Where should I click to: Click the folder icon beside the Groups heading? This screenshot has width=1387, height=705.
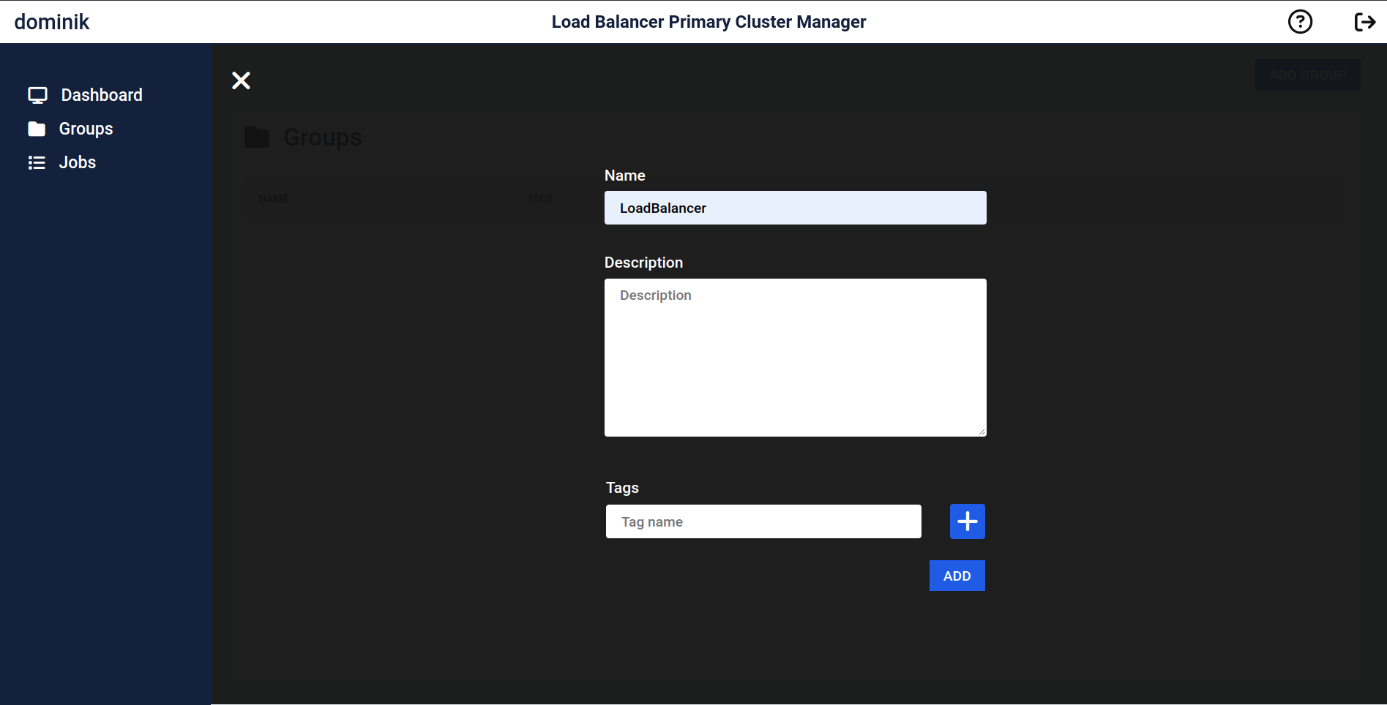coord(257,136)
